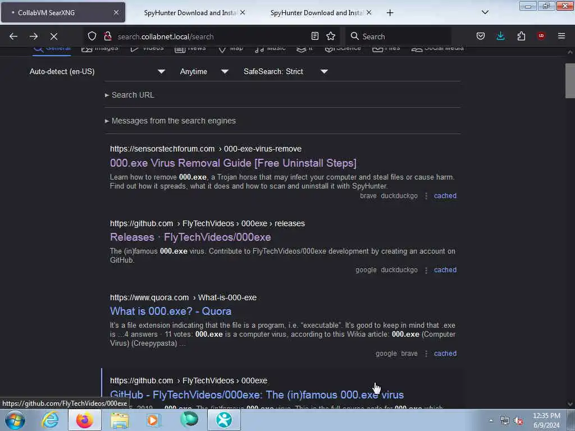Click the scrollbar down arrow

570,405
